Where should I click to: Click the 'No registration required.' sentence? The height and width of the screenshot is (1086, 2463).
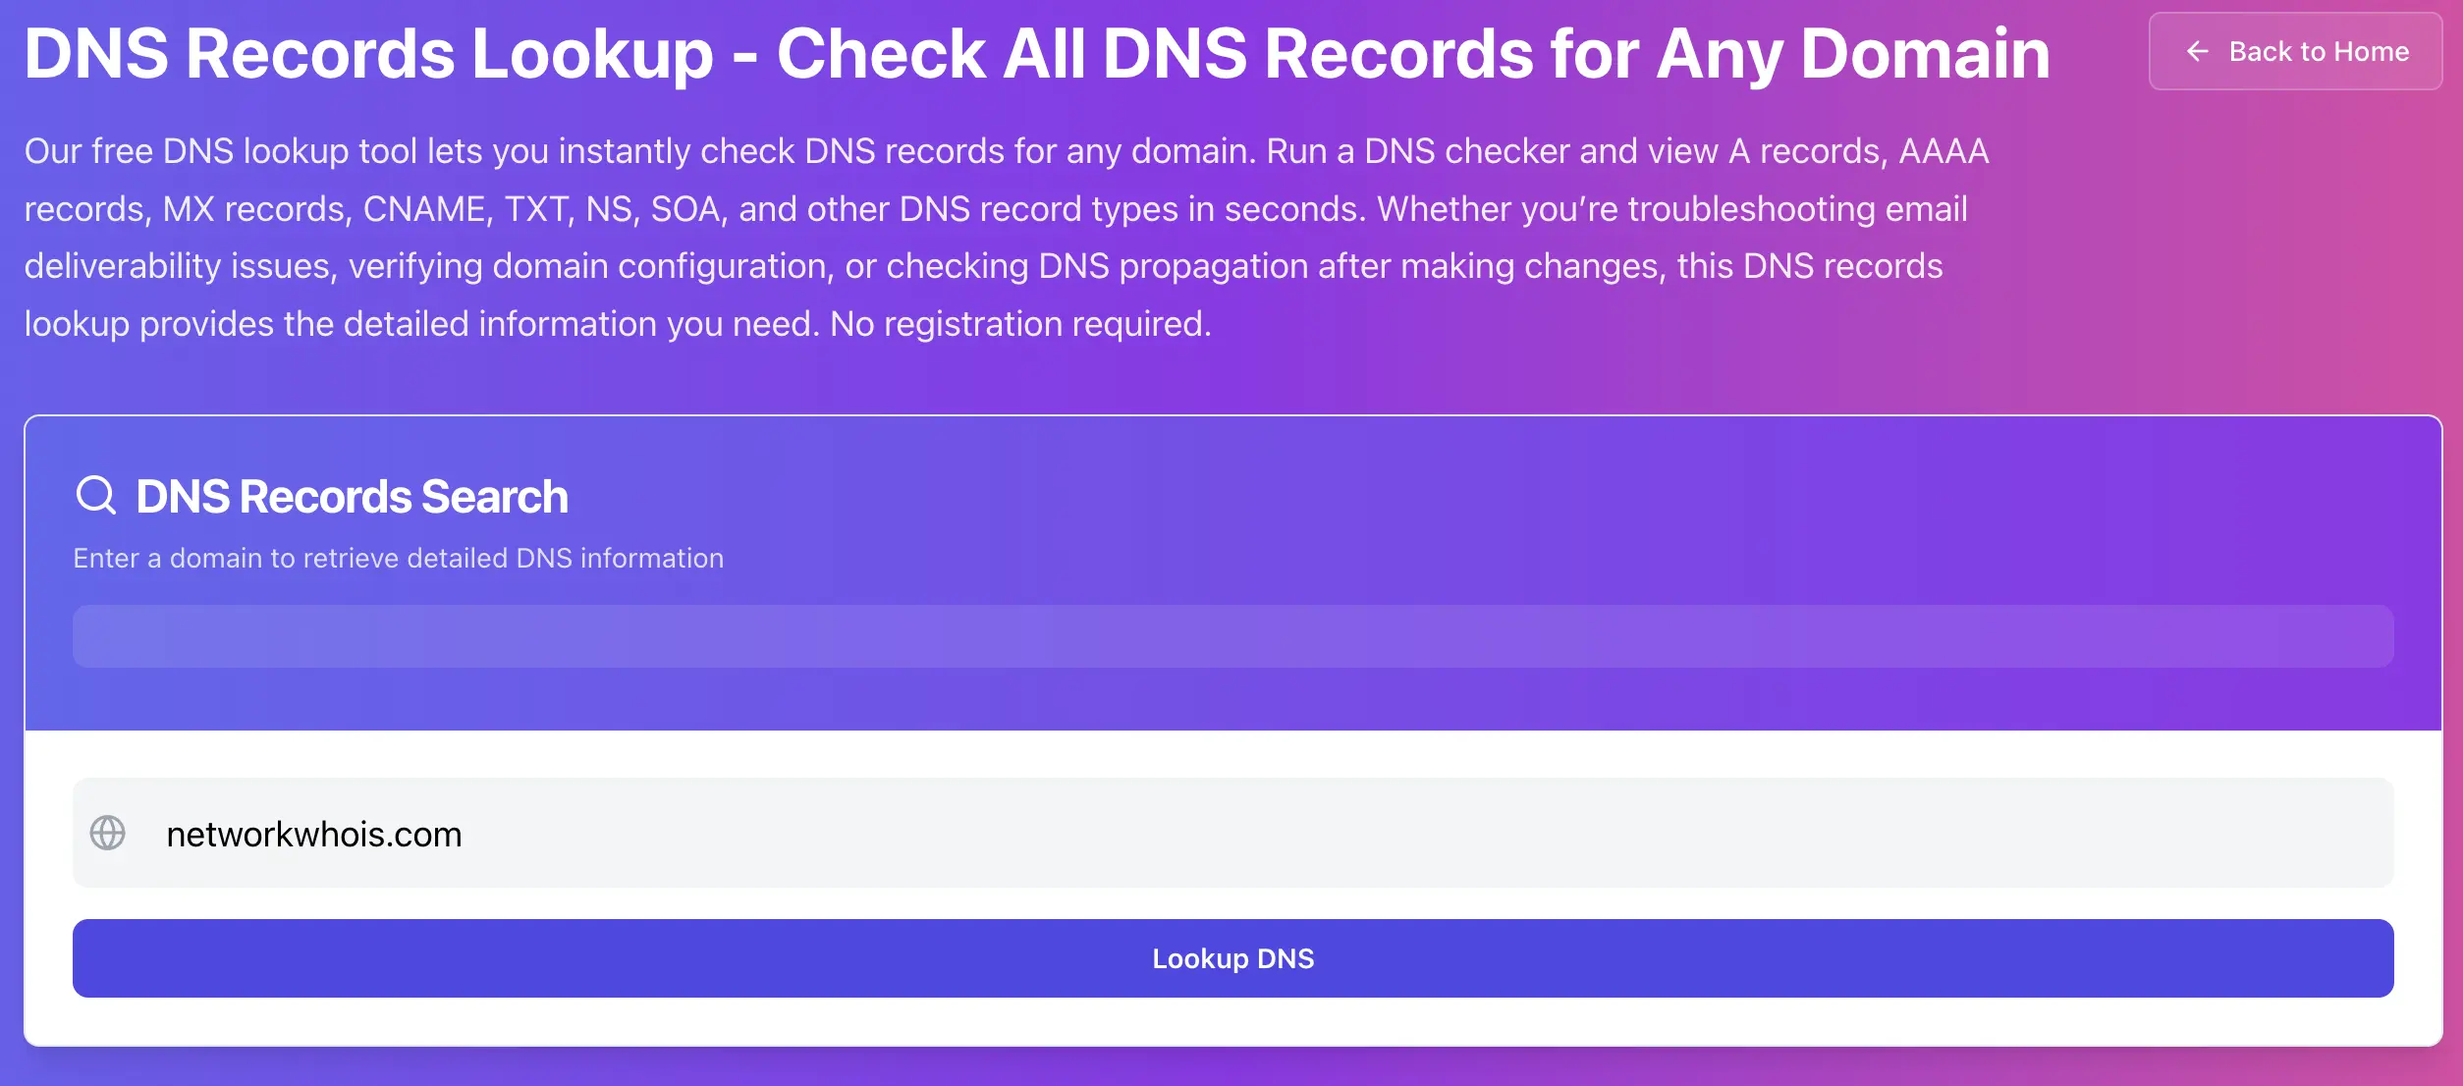tap(1019, 324)
